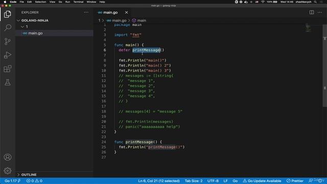This screenshot has width=327, height=184.
Task: Open the View menu
Action: (52, 2)
